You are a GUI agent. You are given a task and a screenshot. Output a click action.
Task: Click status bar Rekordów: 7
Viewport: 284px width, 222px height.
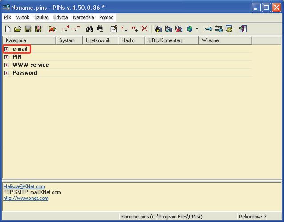pyautogui.click(x=253, y=216)
